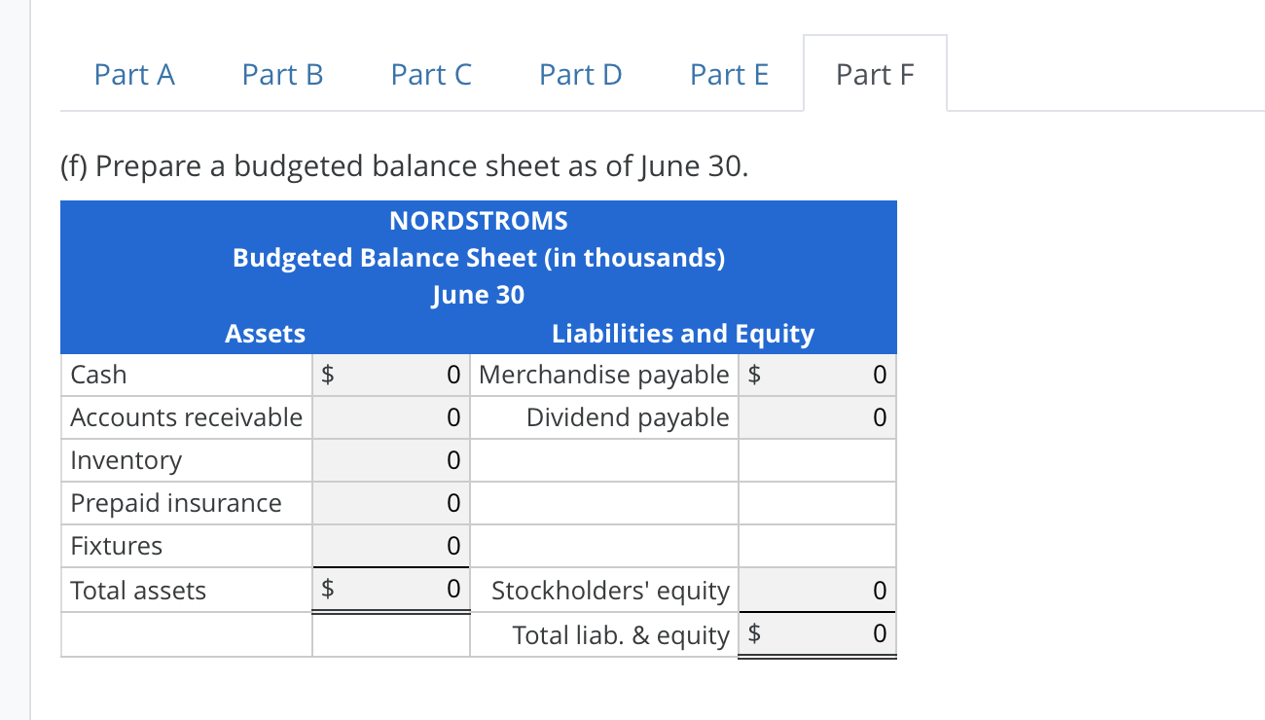Click the 'Liabilities and Equity' column heading

pyautogui.click(x=683, y=334)
